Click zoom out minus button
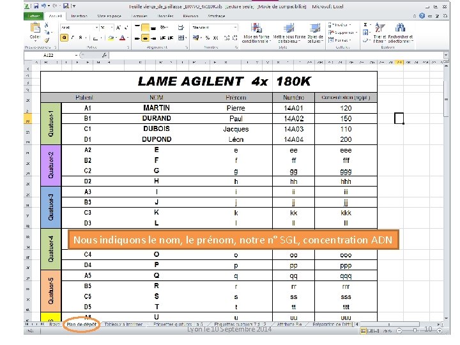The width and height of the screenshot is (460, 345). coord(399,331)
